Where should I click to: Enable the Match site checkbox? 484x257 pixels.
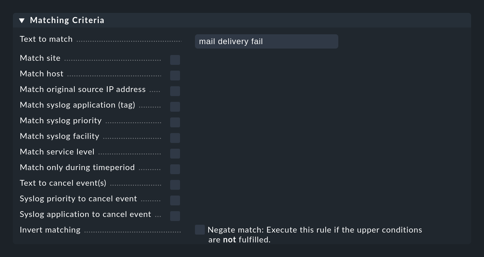point(175,60)
